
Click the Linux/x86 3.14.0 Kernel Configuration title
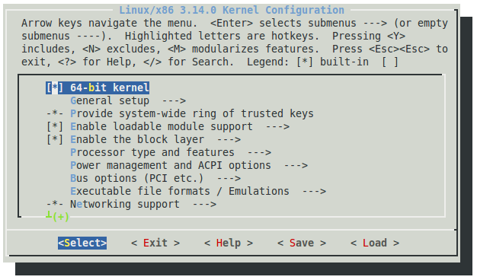pos(232,10)
